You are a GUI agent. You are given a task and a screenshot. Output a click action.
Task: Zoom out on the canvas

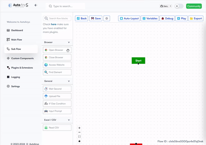(79, 132)
